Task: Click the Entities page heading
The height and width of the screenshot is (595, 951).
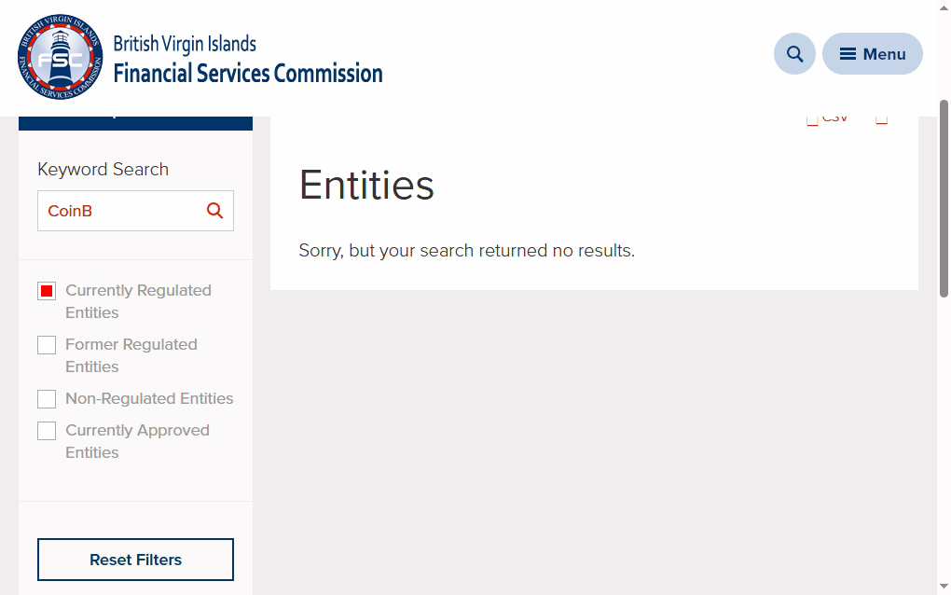Action: coord(366,185)
